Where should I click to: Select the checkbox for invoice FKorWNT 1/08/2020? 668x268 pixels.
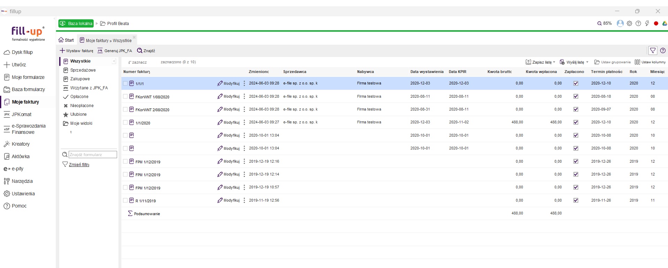coord(125,96)
